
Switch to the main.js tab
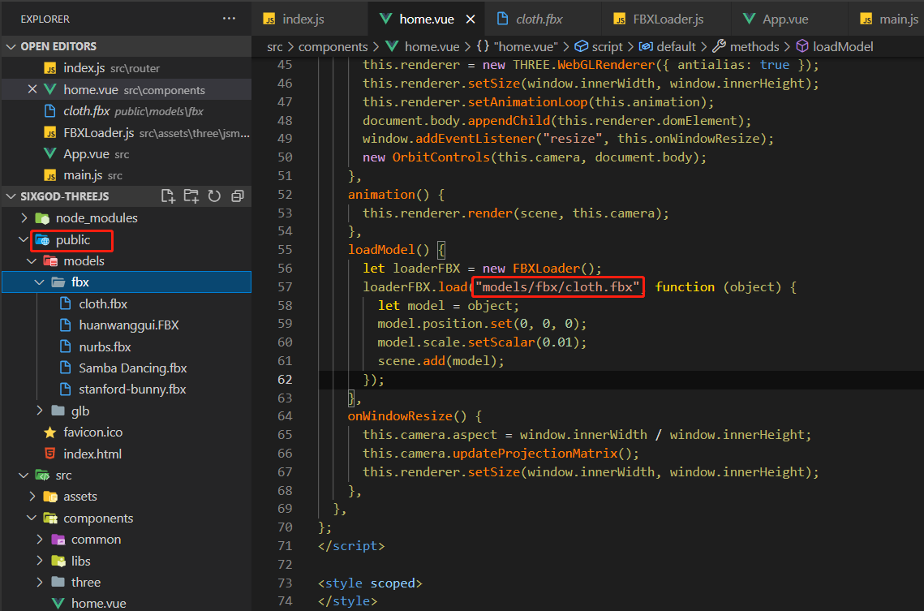[x=888, y=19]
